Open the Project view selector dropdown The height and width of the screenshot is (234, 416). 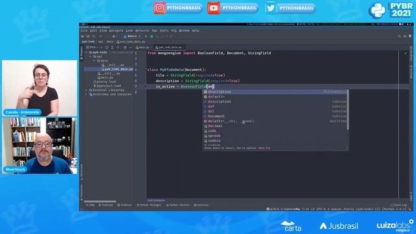94,47
